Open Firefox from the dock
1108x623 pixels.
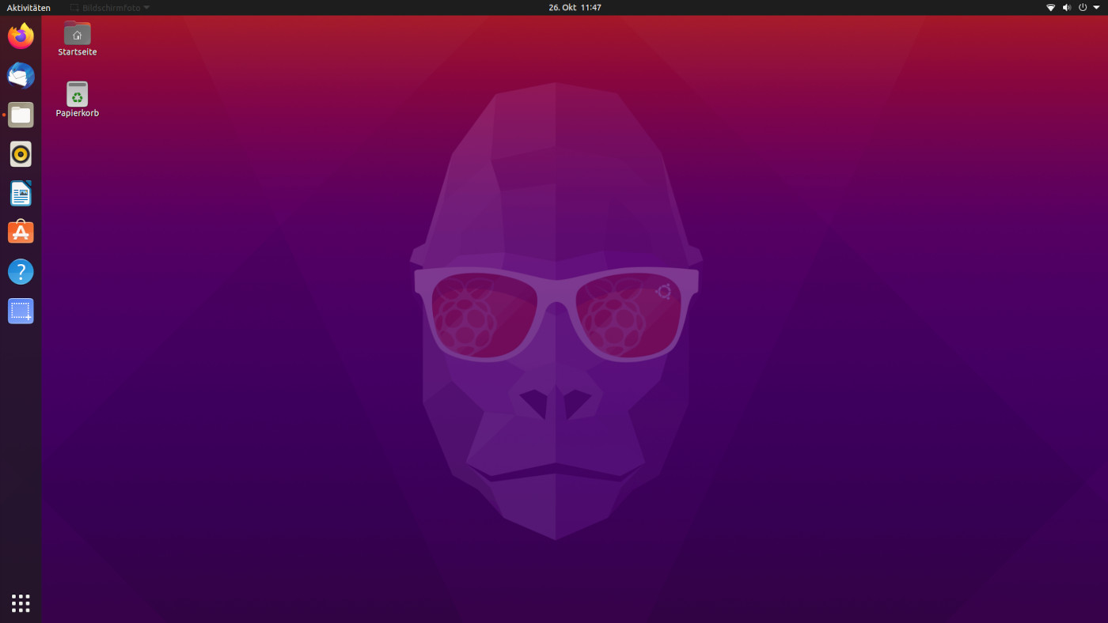(21, 36)
